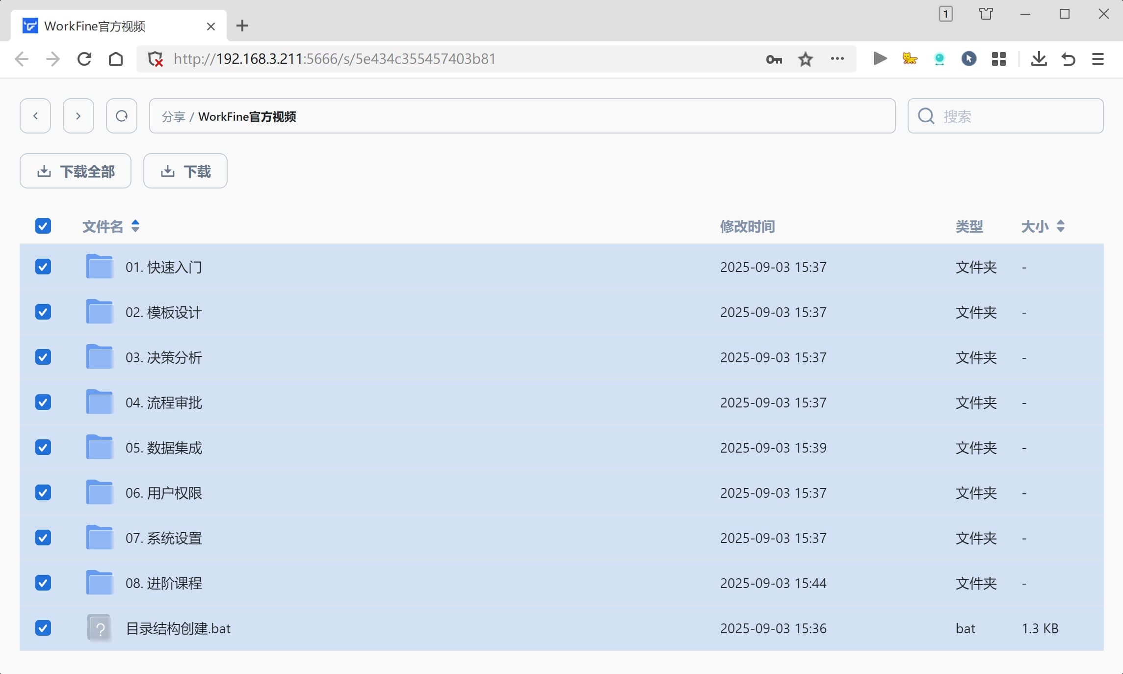Sort by 大小 using its sort arrows

coord(1061,226)
